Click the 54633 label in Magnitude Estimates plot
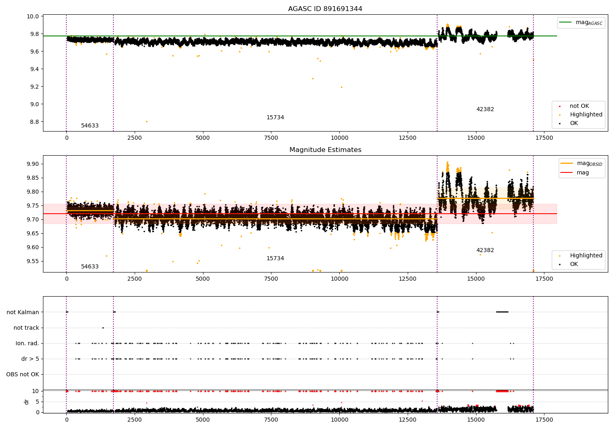Screen dimensions: 614x429 90,267
